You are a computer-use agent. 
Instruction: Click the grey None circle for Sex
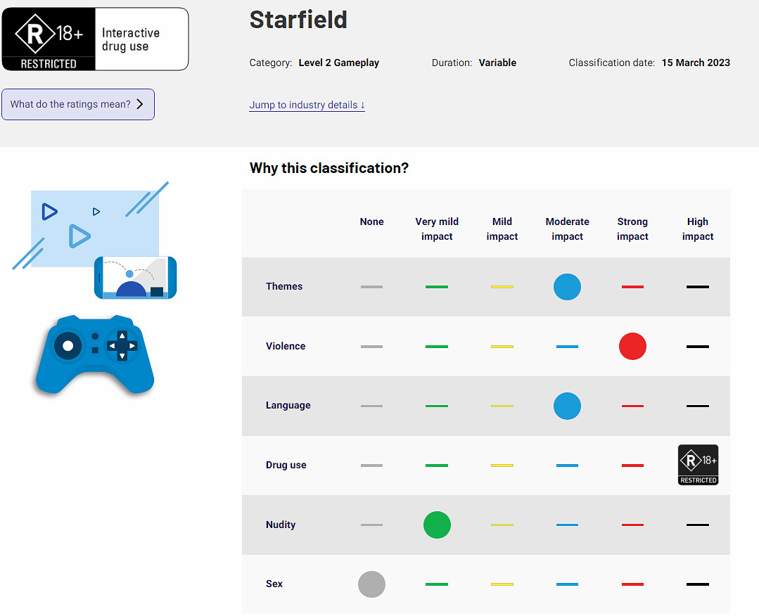(371, 584)
